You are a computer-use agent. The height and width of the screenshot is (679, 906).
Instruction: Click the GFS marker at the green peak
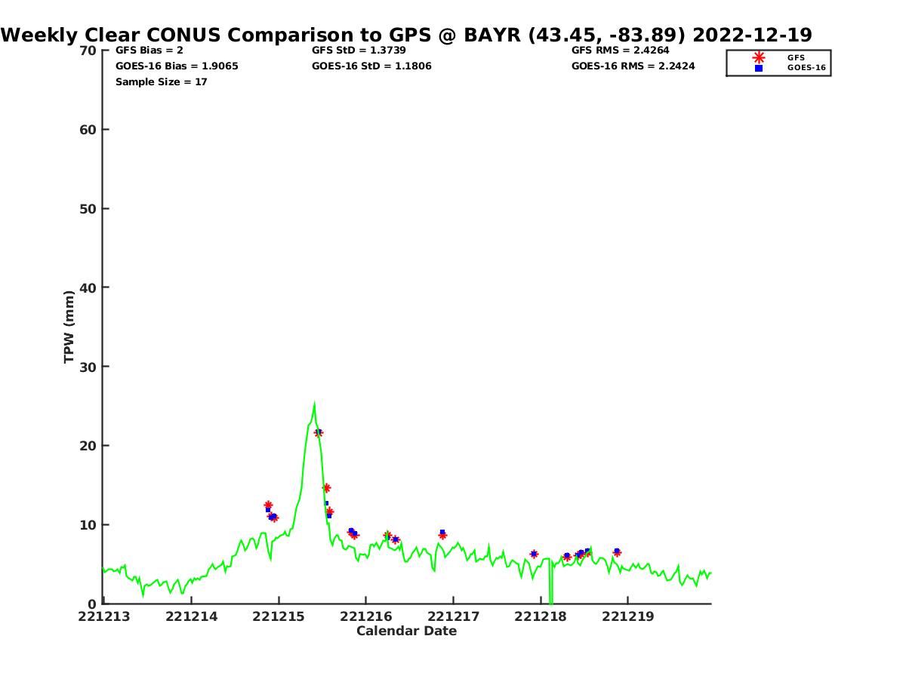pyautogui.click(x=318, y=432)
